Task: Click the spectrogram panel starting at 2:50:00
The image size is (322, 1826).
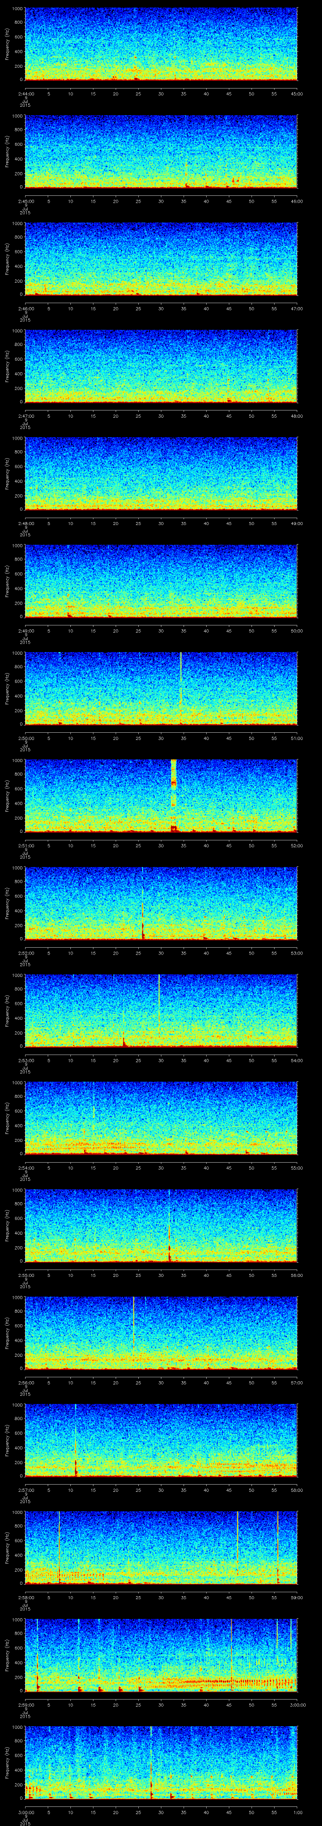Action: pos(161,689)
